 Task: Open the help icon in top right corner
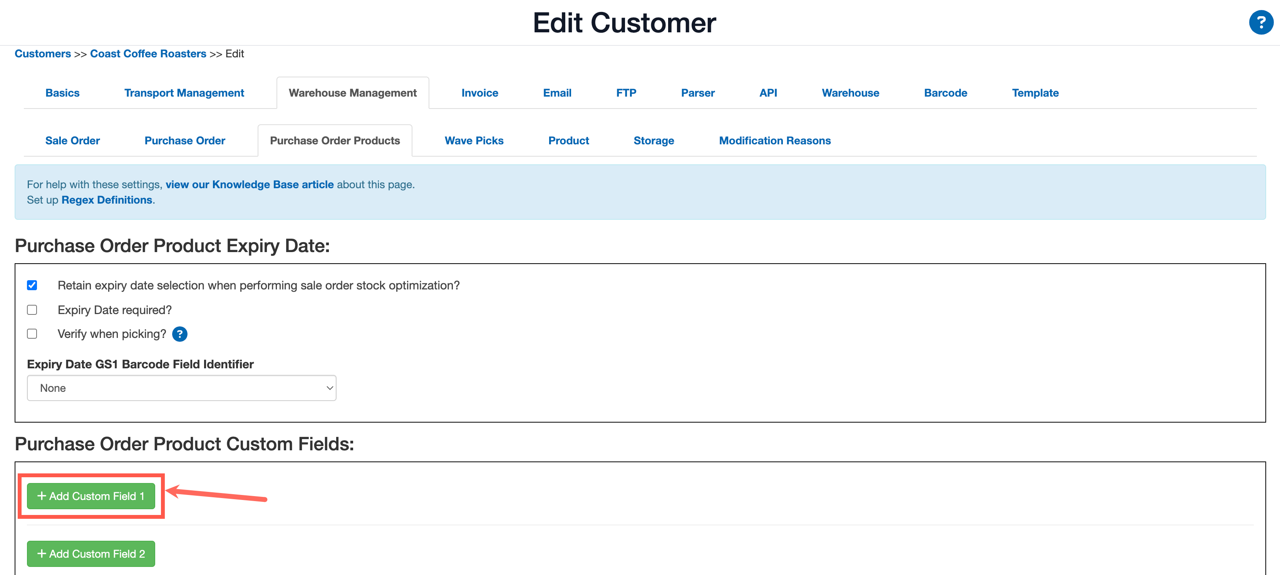[x=1261, y=22]
